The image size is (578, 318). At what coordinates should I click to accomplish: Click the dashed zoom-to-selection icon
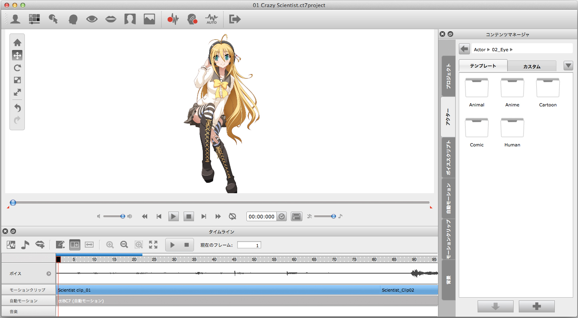point(139,244)
